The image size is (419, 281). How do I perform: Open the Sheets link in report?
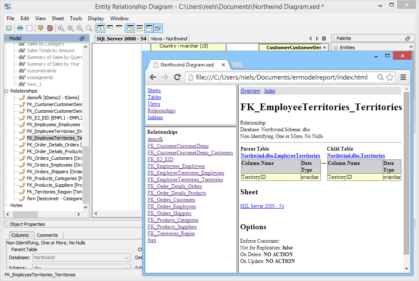[x=154, y=90]
